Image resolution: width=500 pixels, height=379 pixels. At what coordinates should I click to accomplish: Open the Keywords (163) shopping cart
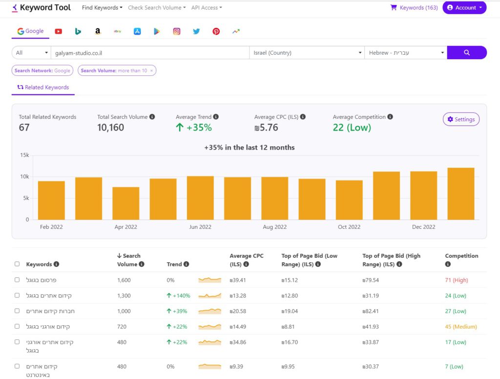[x=414, y=8]
